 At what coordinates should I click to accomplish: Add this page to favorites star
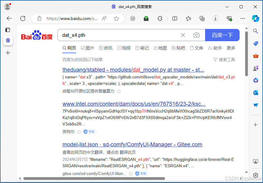[116, 18]
